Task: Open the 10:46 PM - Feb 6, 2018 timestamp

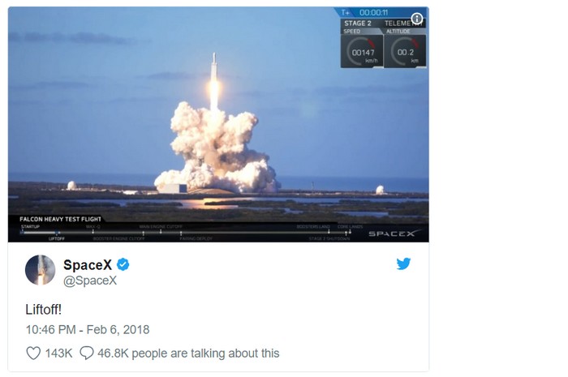Action: 88,330
